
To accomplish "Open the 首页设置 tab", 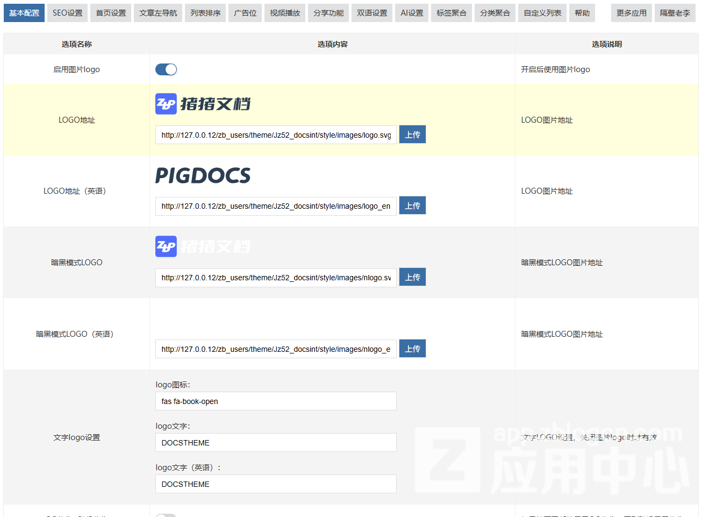I will [x=110, y=13].
